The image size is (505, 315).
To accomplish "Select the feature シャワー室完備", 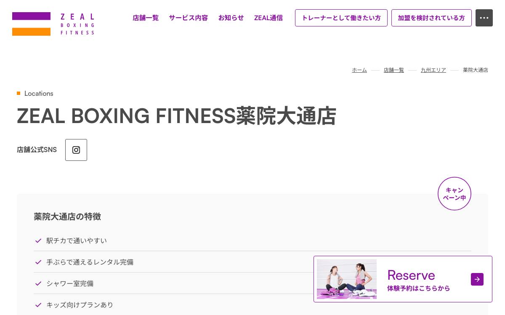I will coord(70,283).
